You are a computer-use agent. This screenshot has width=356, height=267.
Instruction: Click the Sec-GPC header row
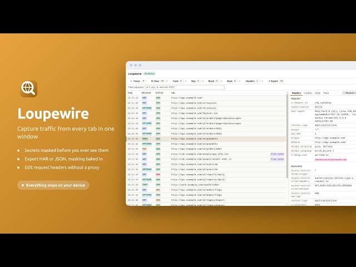(x=324, y=133)
